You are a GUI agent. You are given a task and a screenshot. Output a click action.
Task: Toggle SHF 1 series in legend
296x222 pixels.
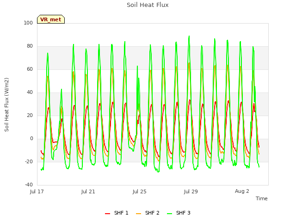[117, 213]
